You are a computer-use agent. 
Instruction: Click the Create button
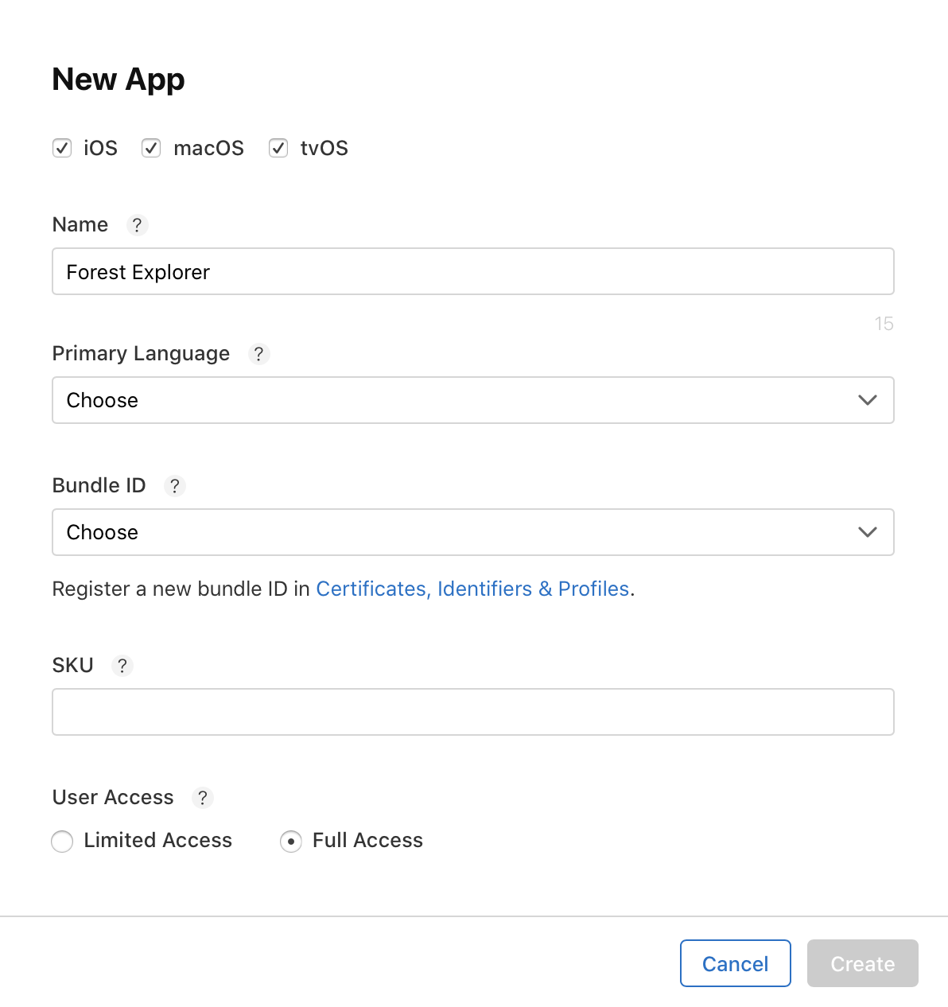[862, 963]
